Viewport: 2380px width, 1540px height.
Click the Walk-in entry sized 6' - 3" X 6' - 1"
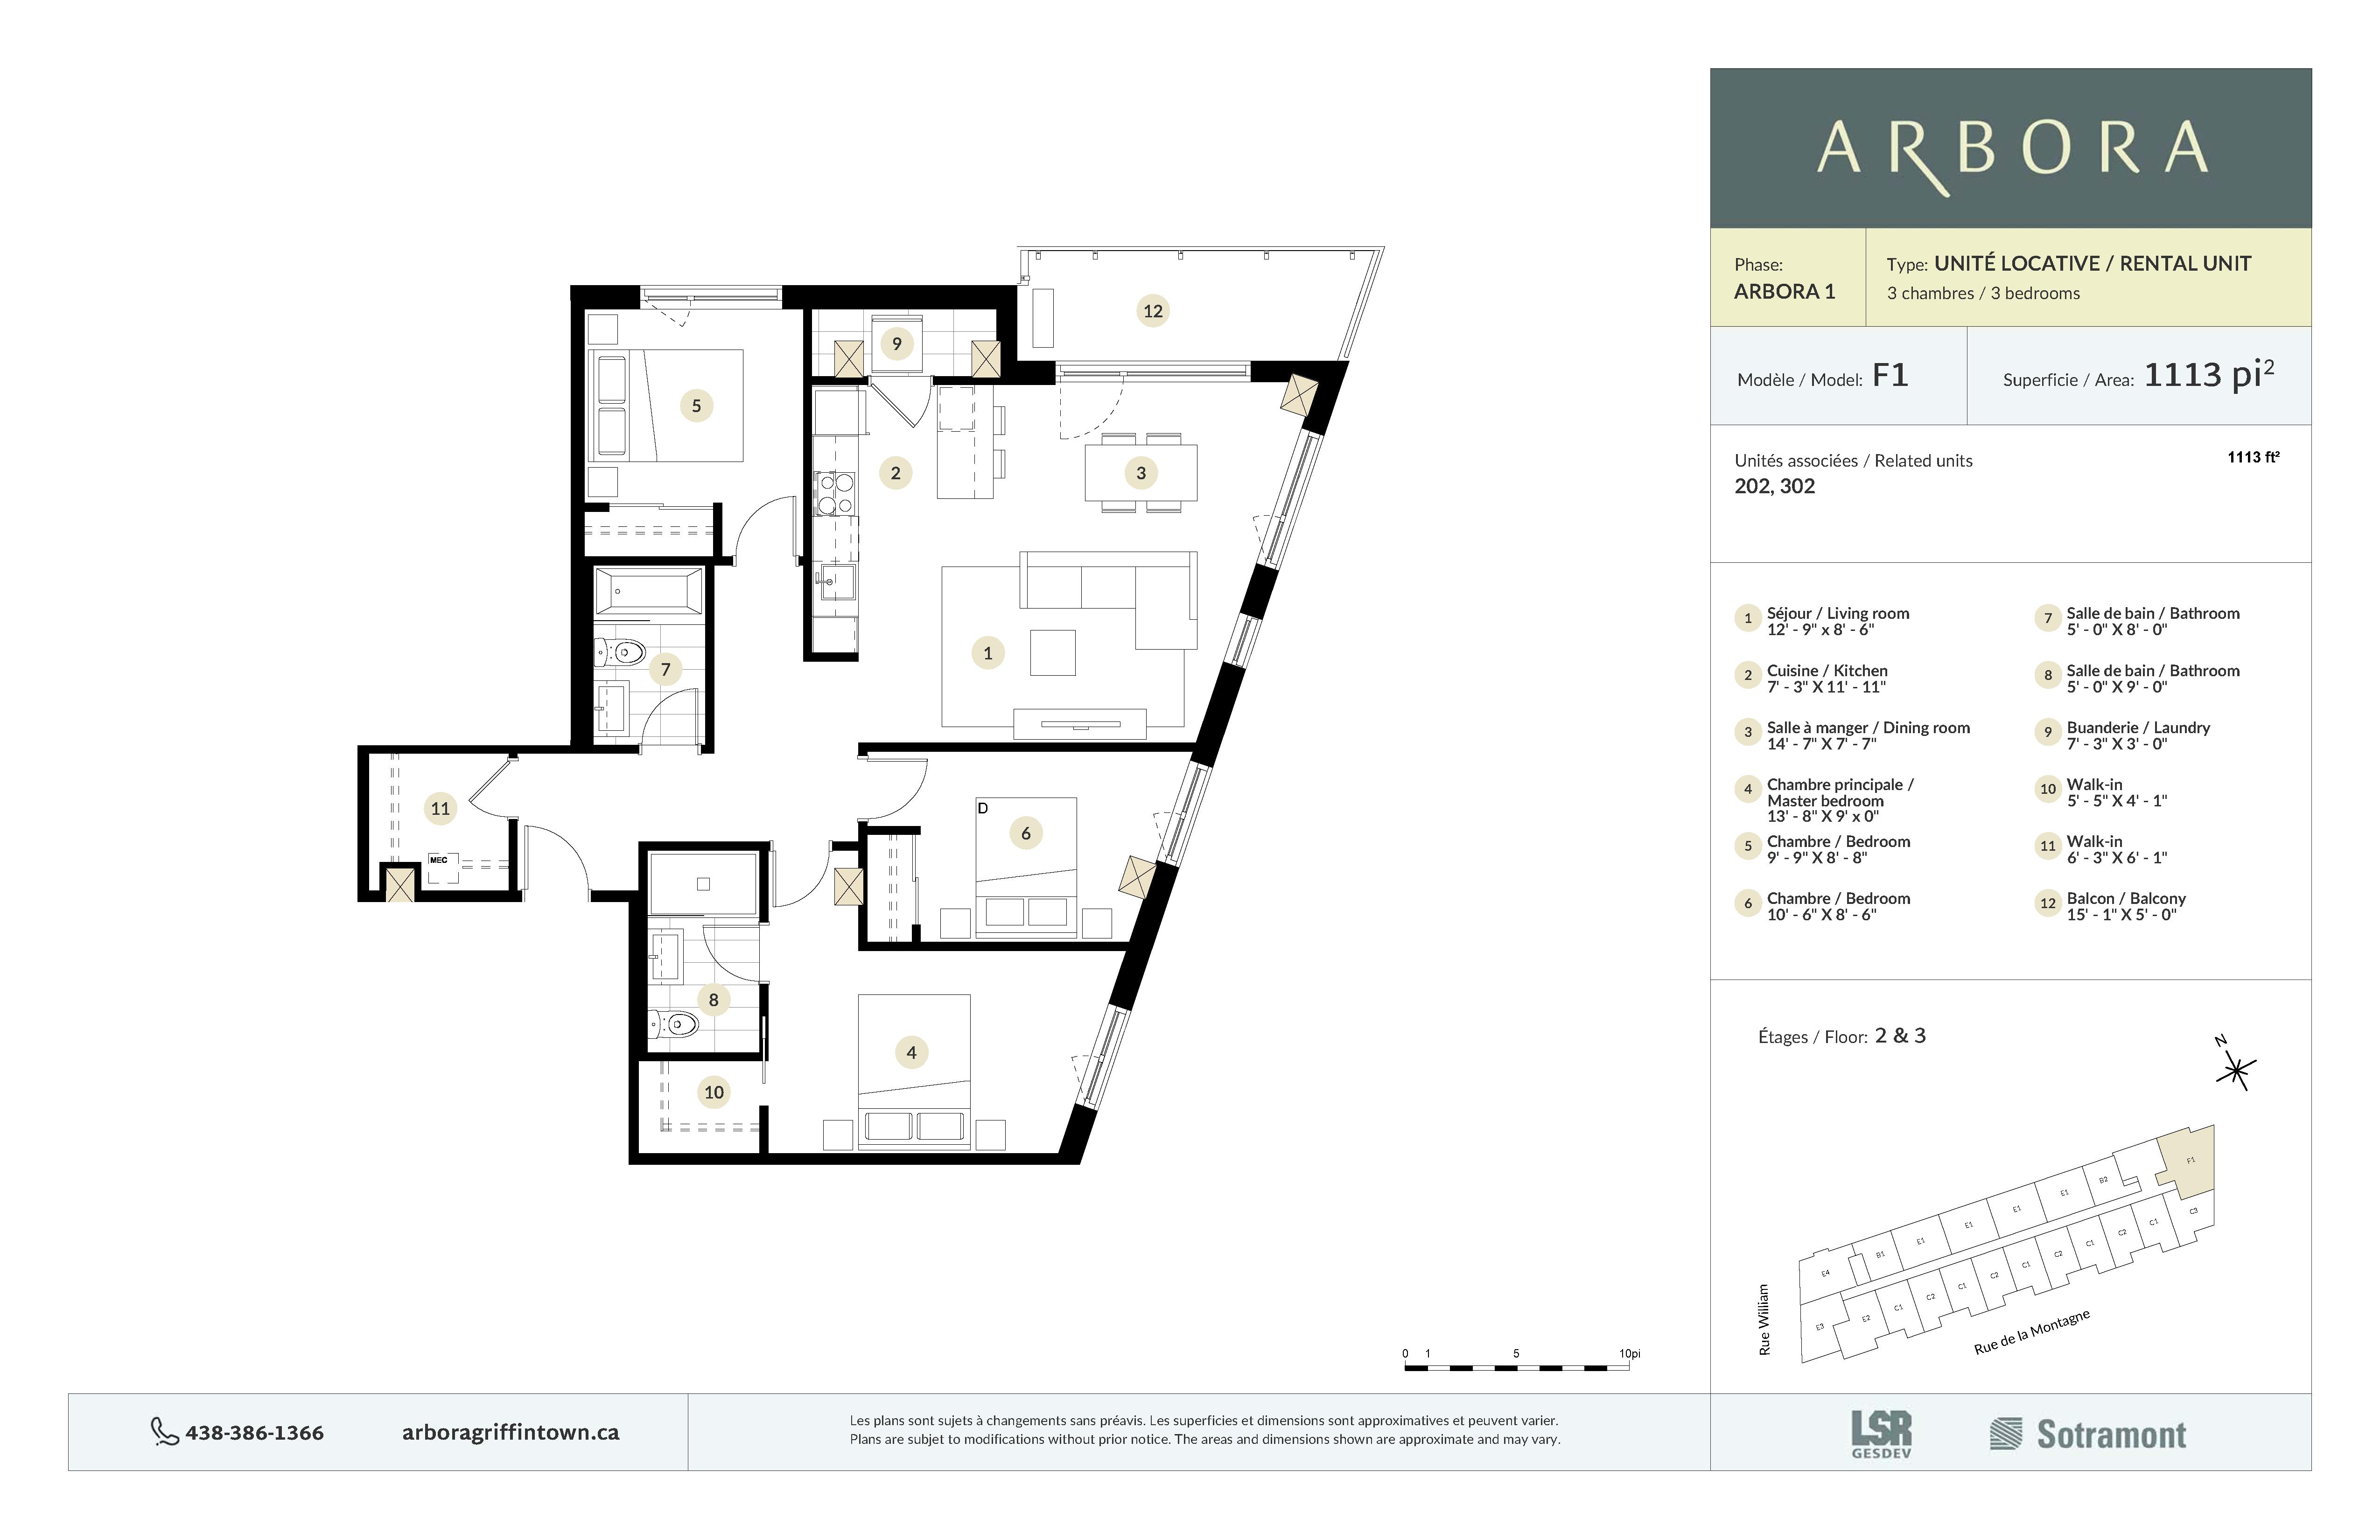[x=2117, y=849]
